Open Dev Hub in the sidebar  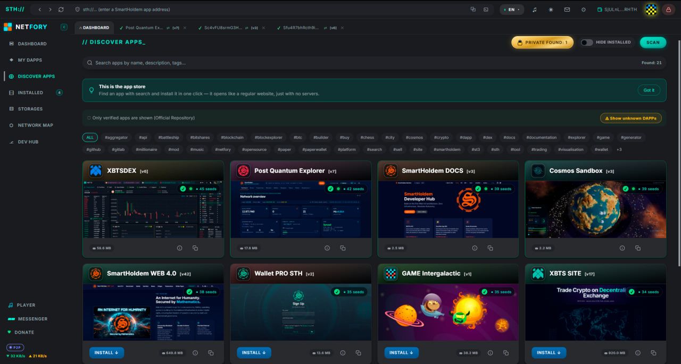(x=28, y=142)
